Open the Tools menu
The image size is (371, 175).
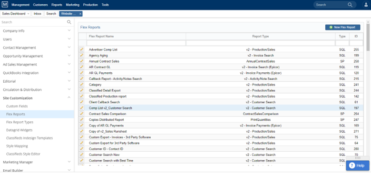105,5
